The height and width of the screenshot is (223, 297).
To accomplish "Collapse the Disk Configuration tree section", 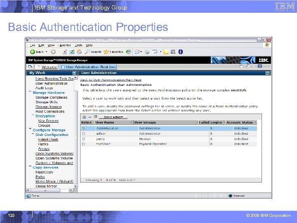I will click(x=33, y=134).
